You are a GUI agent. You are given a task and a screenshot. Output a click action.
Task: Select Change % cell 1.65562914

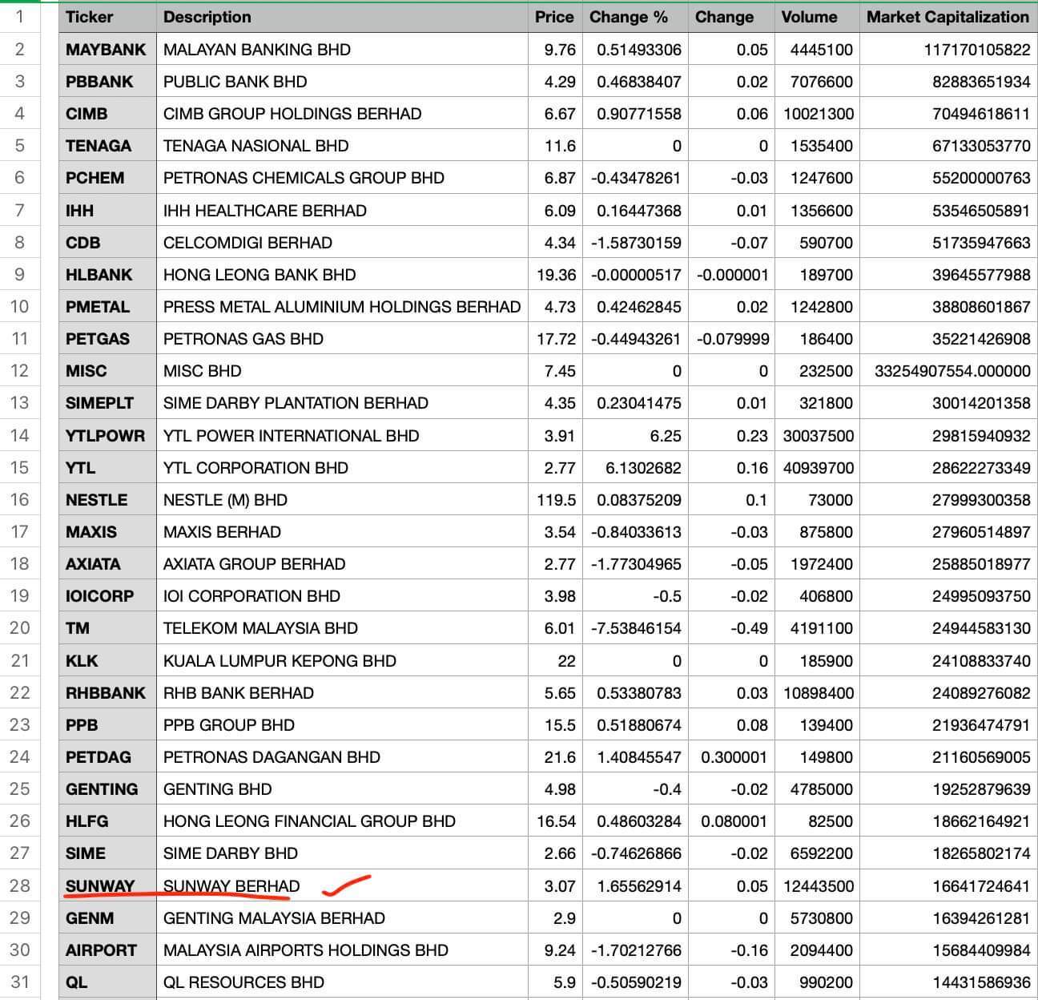click(635, 885)
